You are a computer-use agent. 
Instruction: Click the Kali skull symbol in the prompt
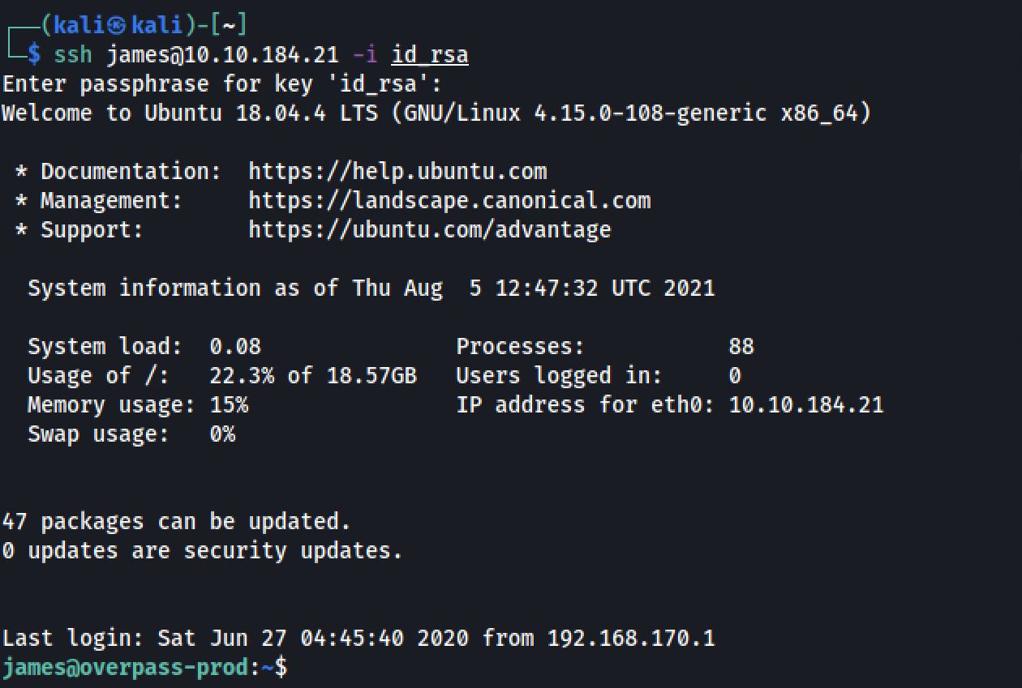point(119,26)
